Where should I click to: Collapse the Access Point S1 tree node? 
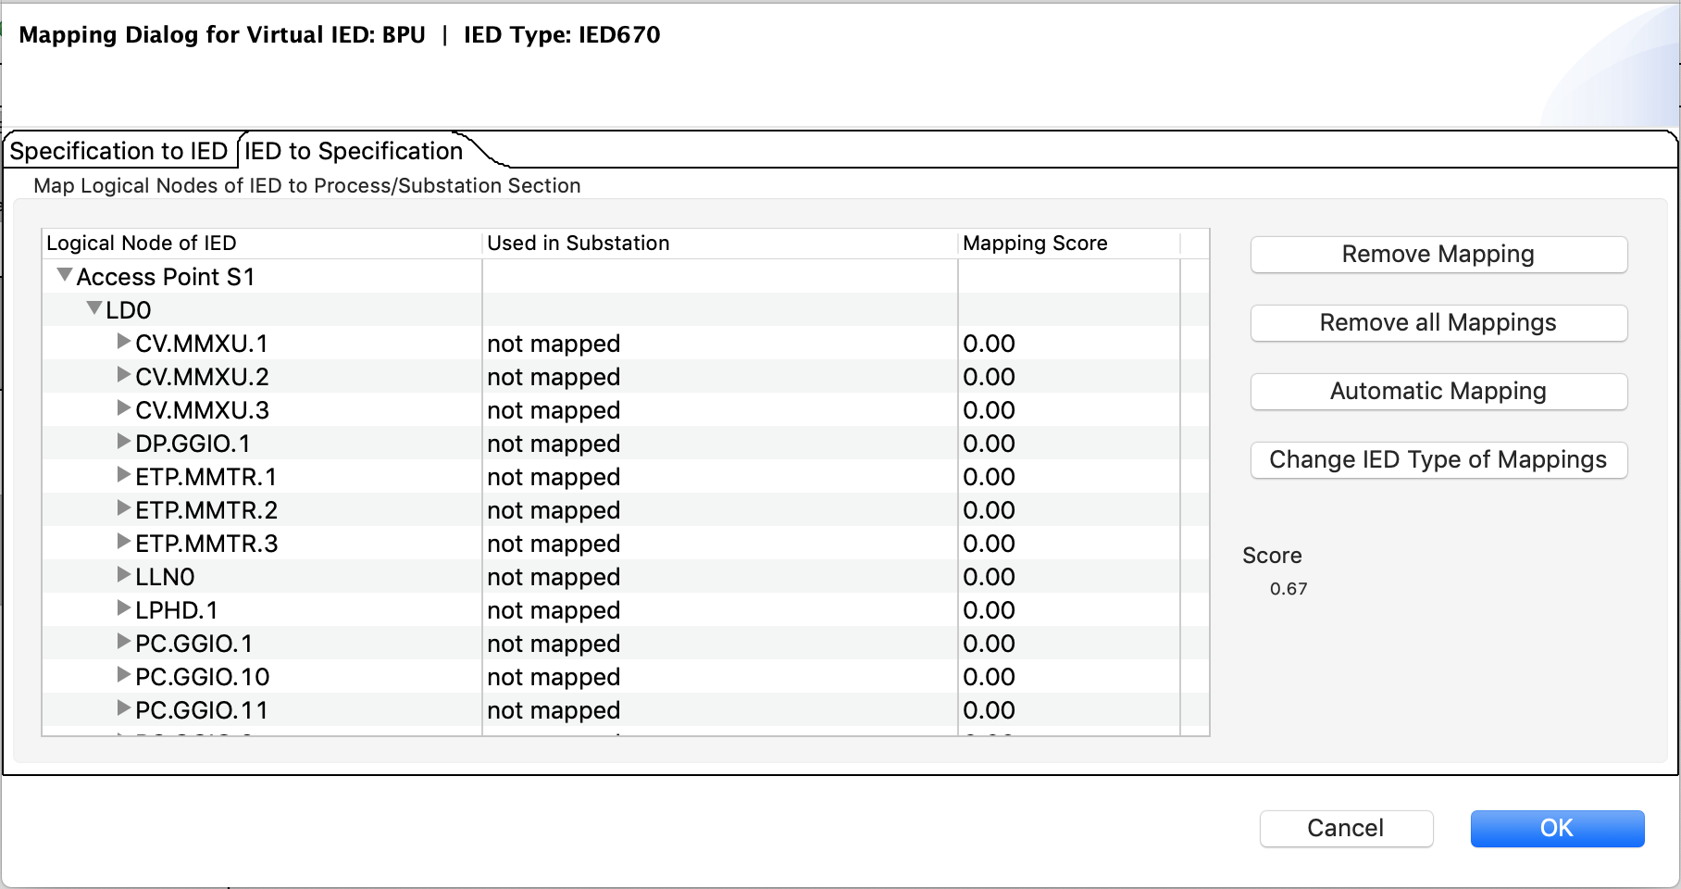[65, 275]
